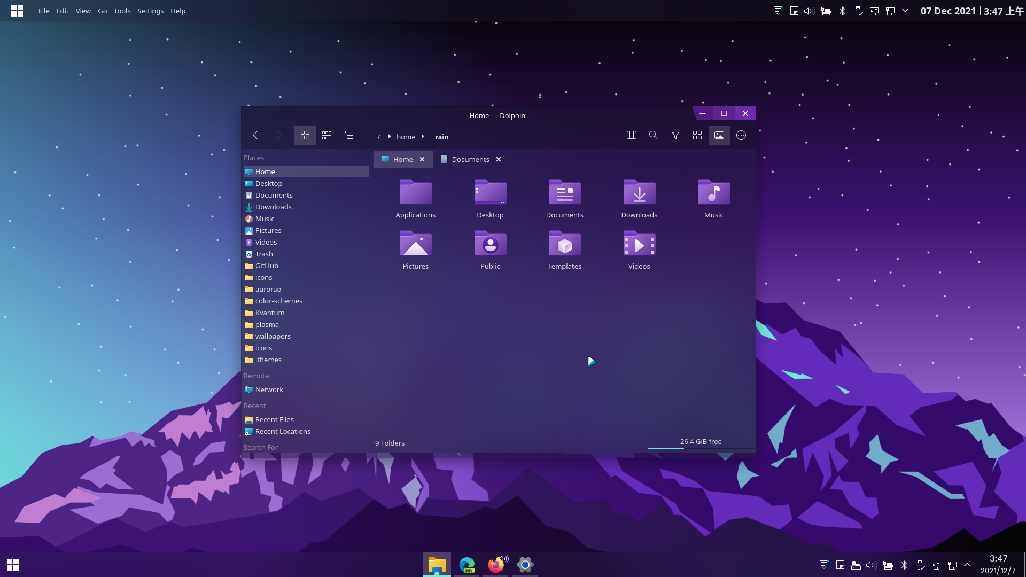Expand hidden tray icons in top panel
The height and width of the screenshot is (577, 1026).
coord(905,11)
